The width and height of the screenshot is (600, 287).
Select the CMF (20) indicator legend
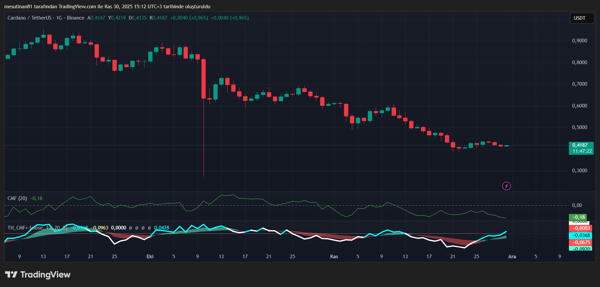pyautogui.click(x=17, y=198)
